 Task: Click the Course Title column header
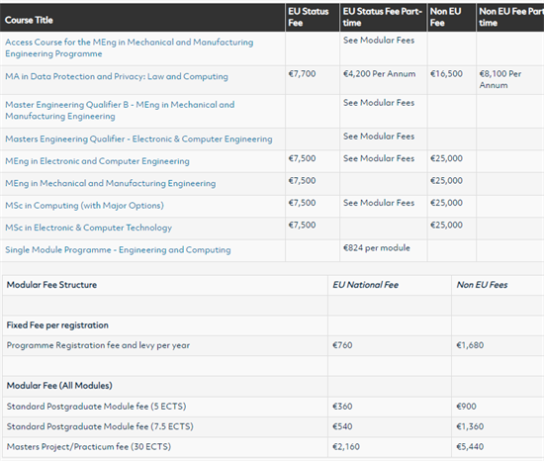point(29,20)
